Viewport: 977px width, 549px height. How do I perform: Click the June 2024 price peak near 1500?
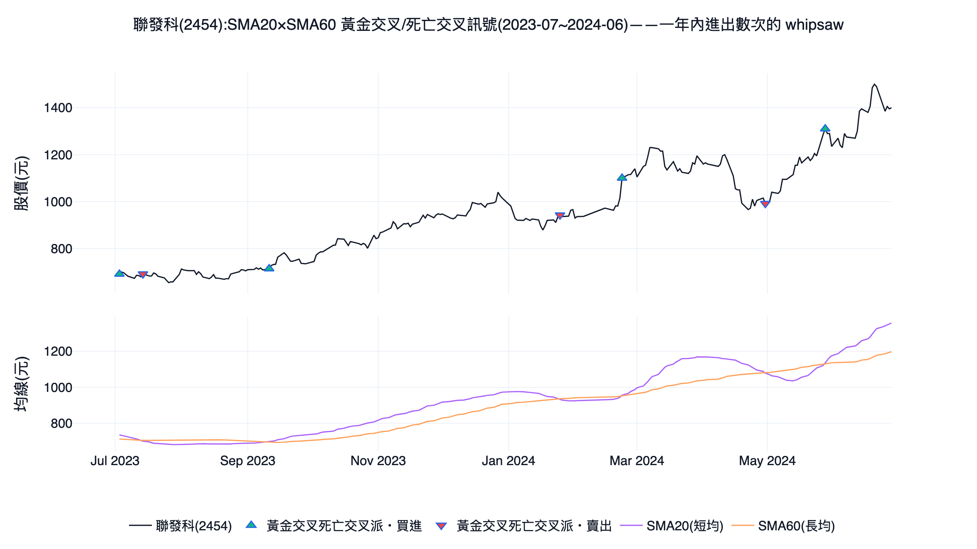pos(874,85)
